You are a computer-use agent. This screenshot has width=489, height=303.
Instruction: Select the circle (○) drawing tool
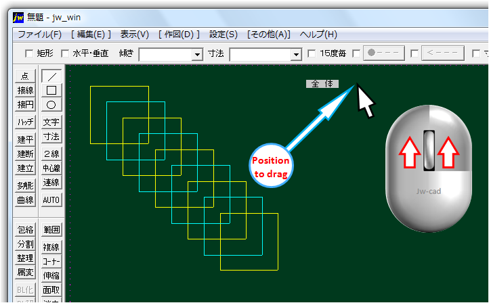pos(51,105)
